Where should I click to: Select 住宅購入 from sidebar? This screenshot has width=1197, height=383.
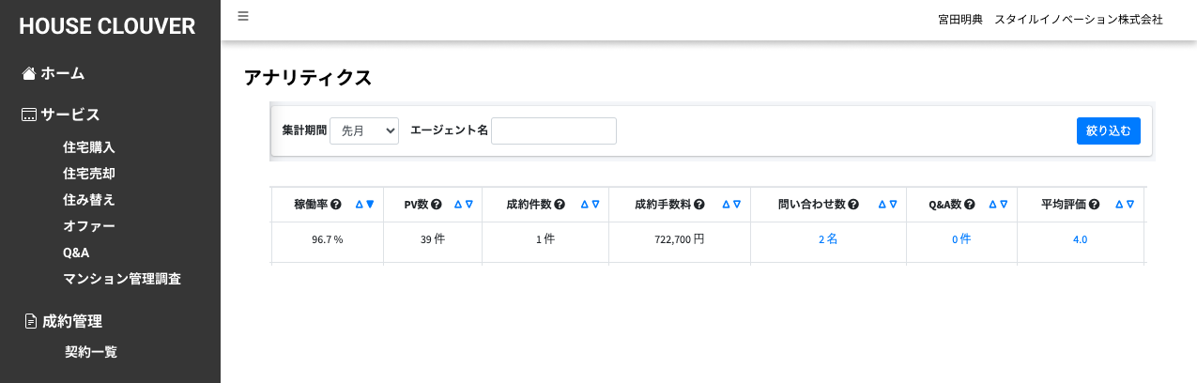click(x=88, y=147)
